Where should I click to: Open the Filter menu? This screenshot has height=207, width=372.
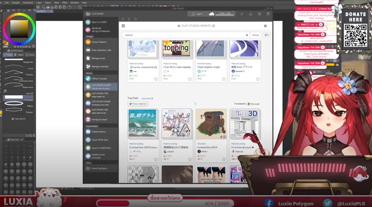(65, 2)
